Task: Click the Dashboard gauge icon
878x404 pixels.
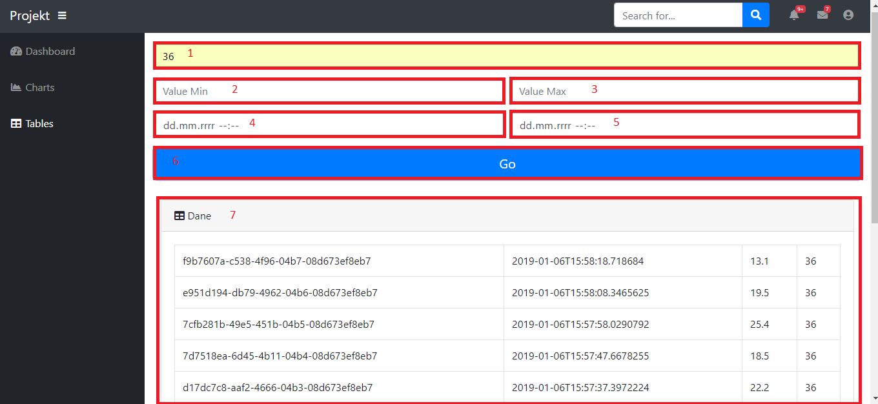Action: (x=16, y=52)
